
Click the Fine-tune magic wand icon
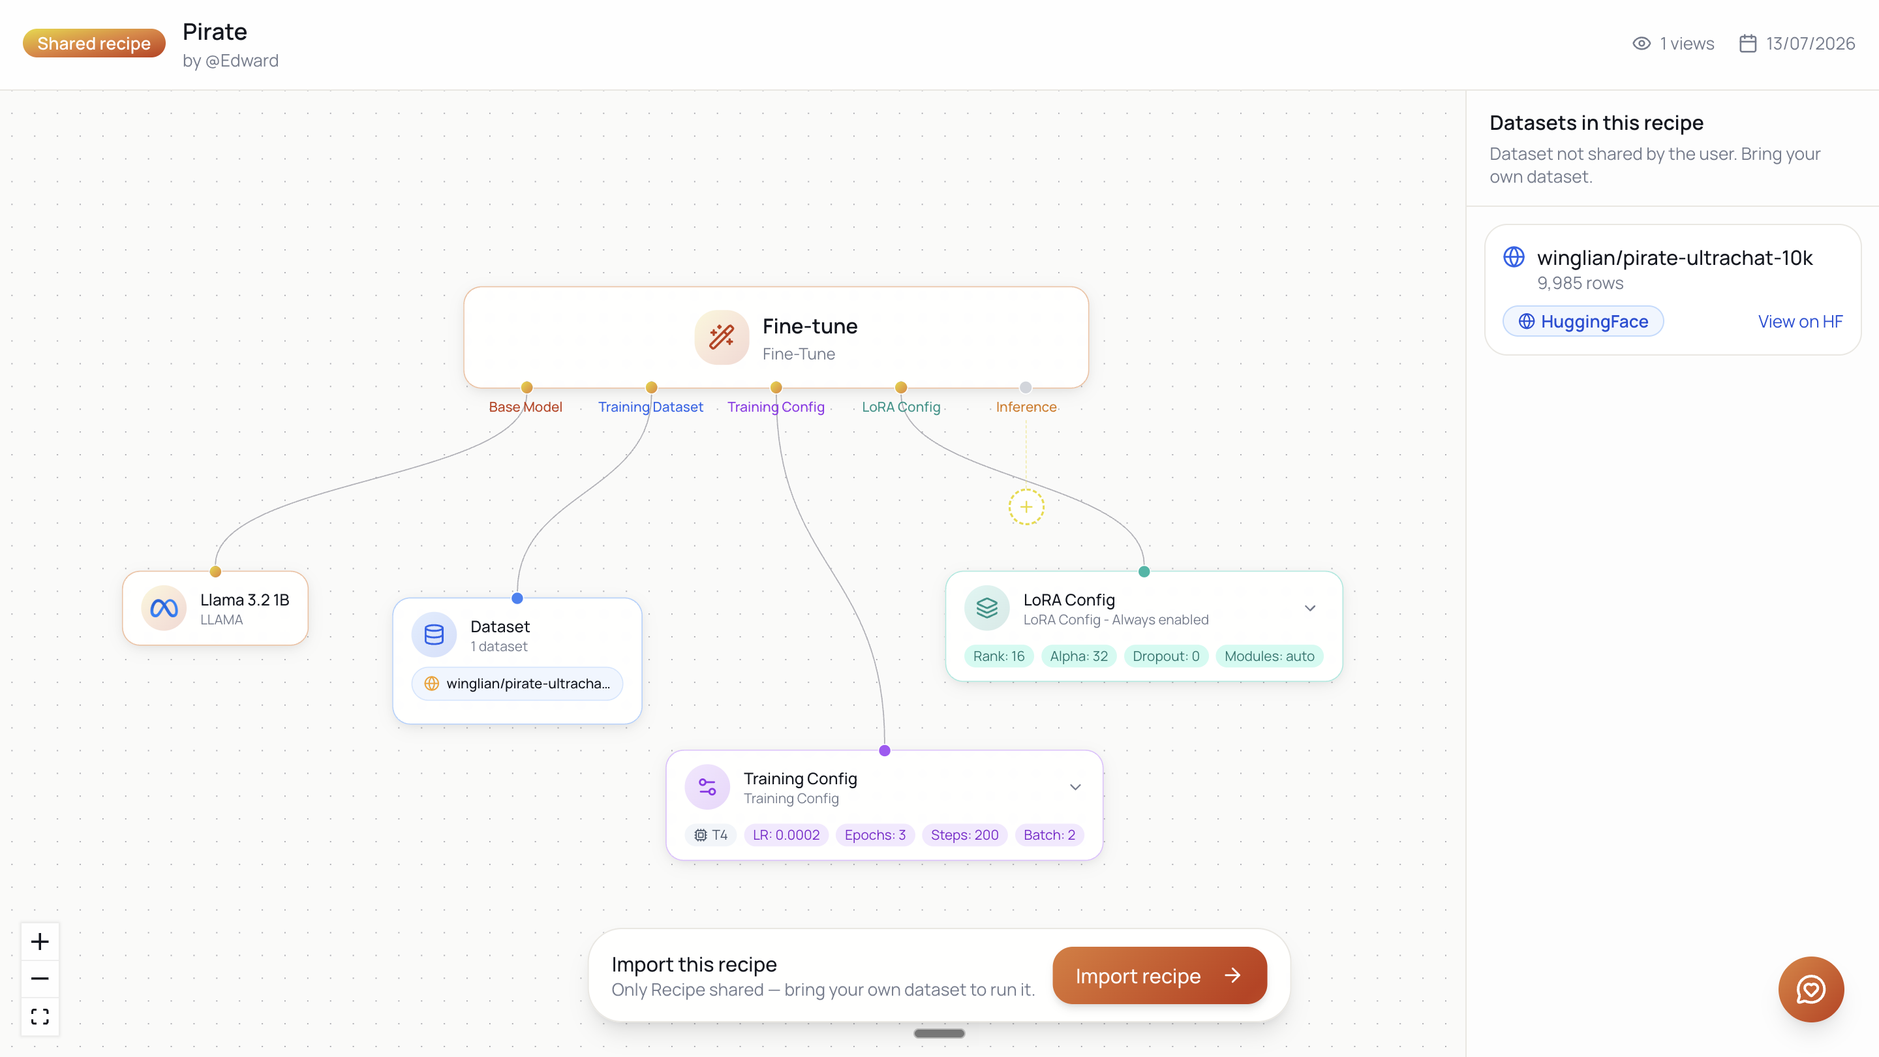click(x=722, y=337)
